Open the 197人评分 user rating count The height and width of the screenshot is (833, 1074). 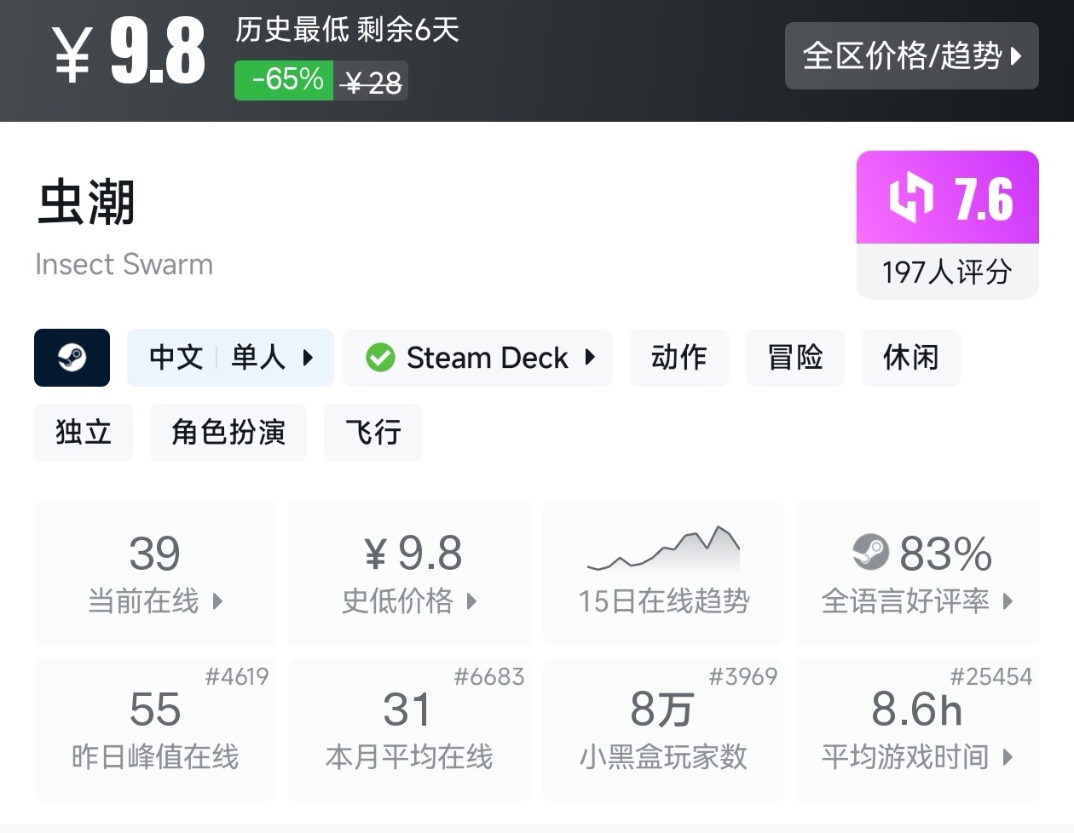tap(947, 273)
